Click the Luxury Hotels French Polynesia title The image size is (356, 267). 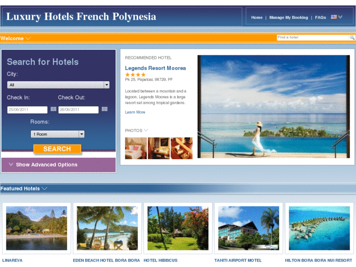point(81,17)
